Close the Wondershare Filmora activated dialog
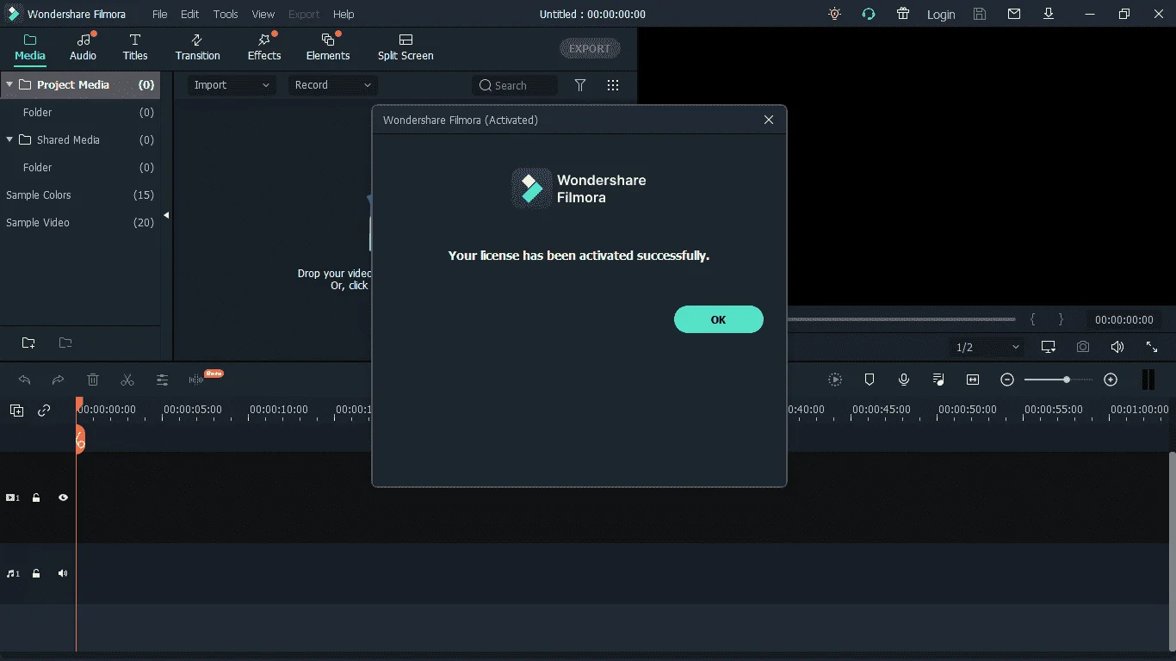Screen dimensions: 1176x661 click(769, 120)
